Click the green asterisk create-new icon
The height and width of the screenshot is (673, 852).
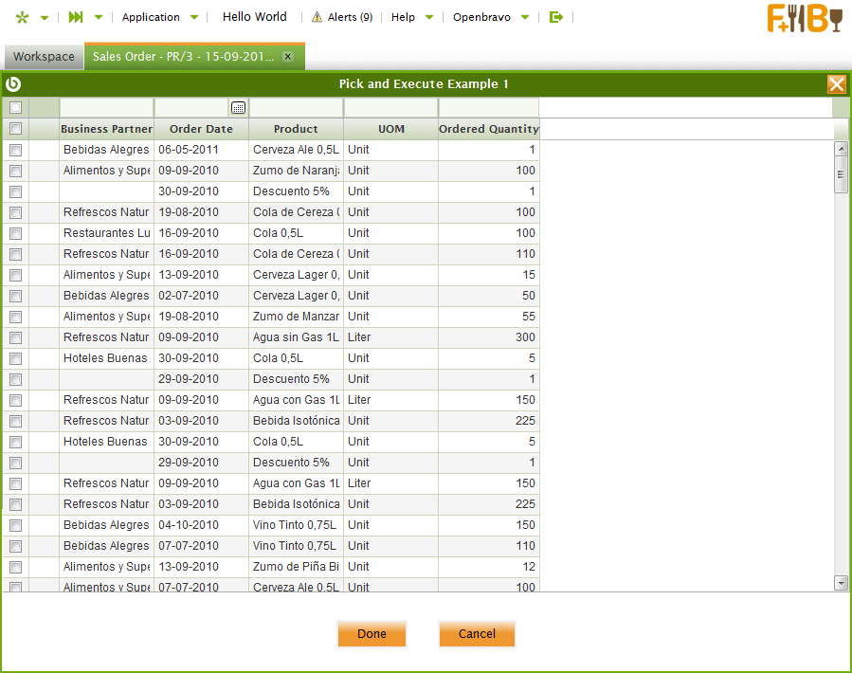point(22,17)
